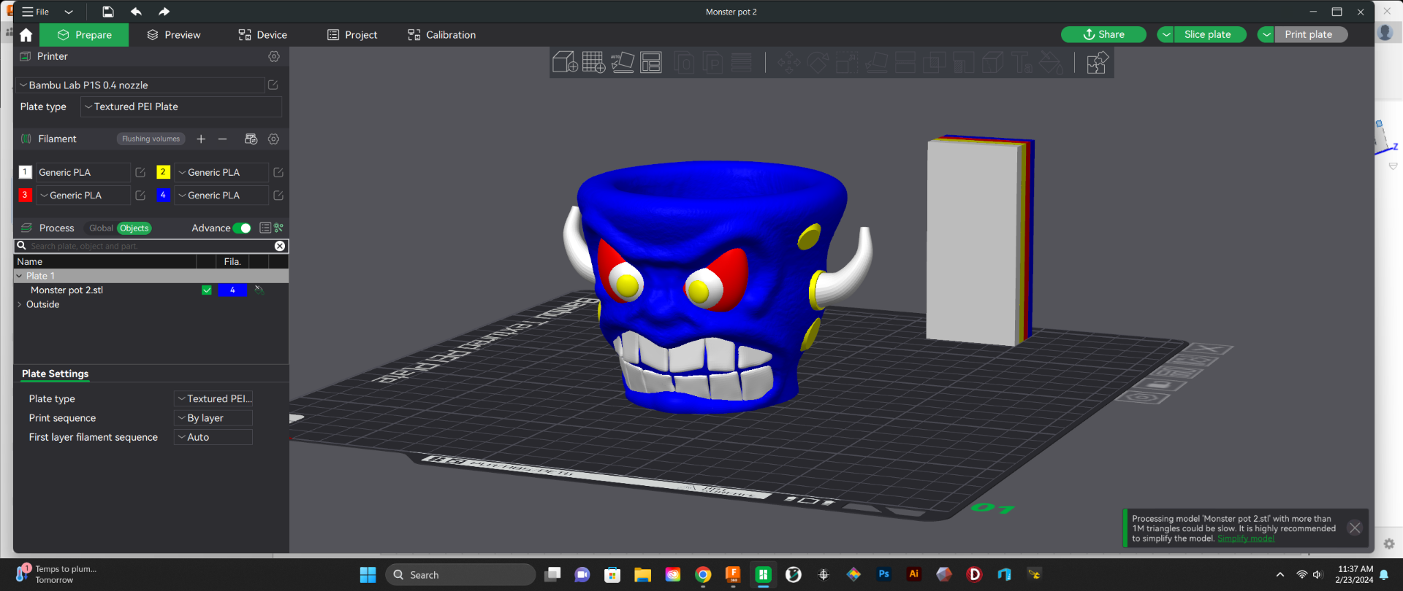Switch to the Device tab
Image resolution: width=1403 pixels, height=591 pixels.
(263, 35)
